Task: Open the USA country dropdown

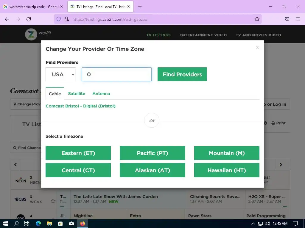Action: (x=61, y=74)
